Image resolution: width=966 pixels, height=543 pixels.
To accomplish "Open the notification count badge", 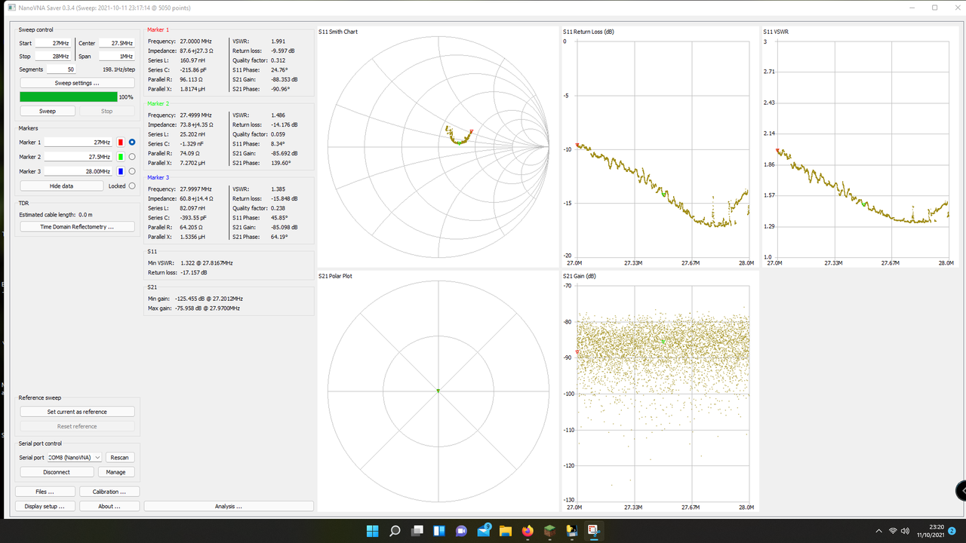I will [x=952, y=531].
